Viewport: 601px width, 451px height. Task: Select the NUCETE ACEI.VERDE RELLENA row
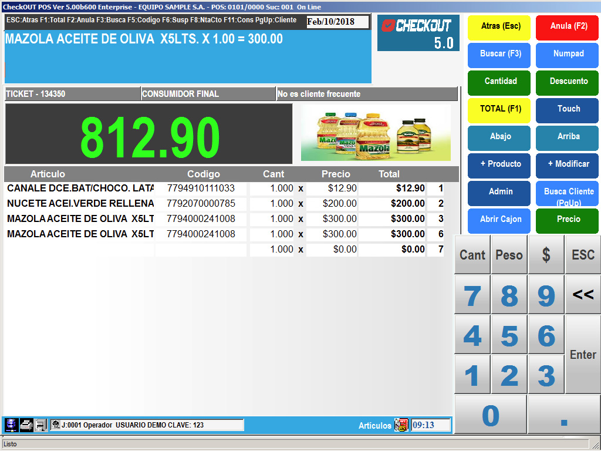point(225,203)
